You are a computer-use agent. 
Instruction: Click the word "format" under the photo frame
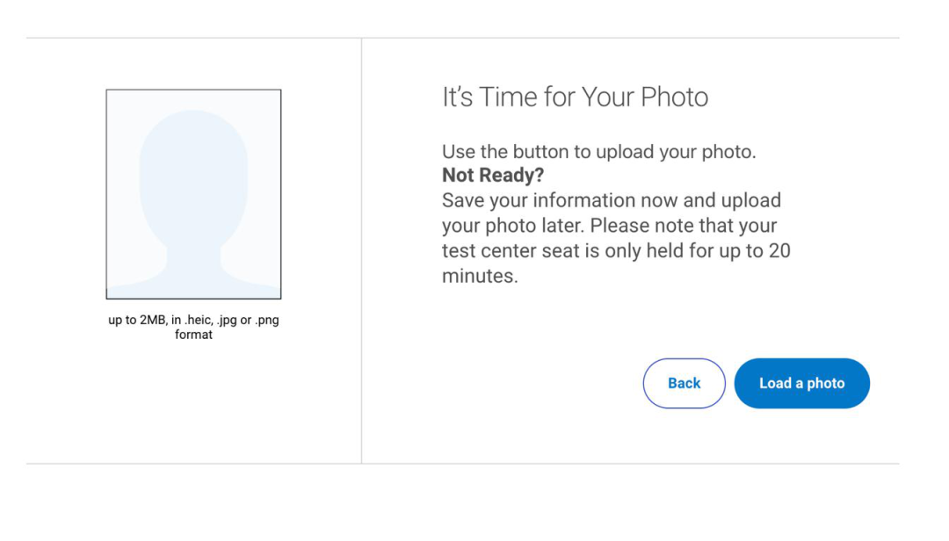click(193, 335)
